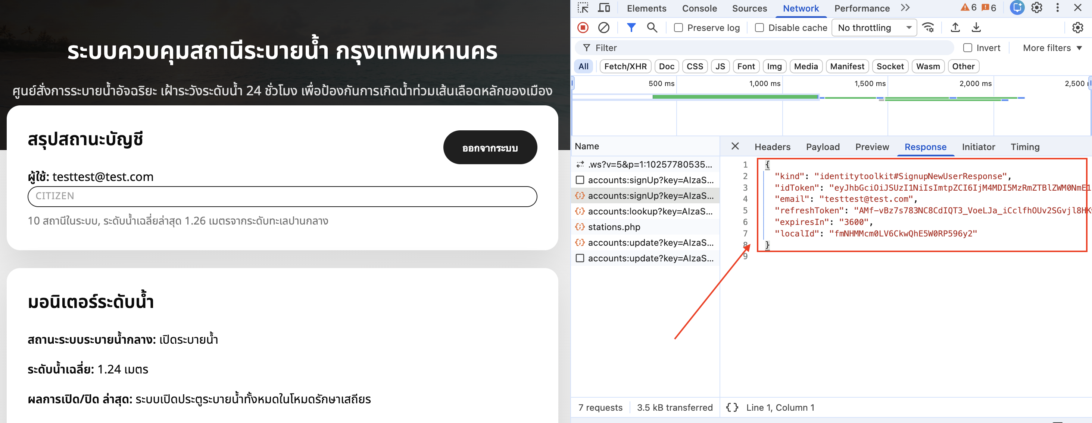The height and width of the screenshot is (423, 1092).
Task: Check the Invert filter checkbox
Action: (x=967, y=48)
